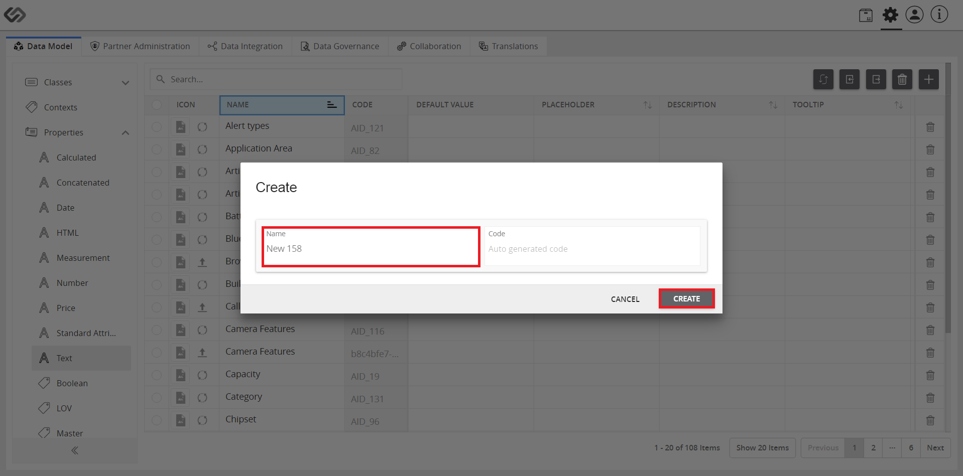The height and width of the screenshot is (476, 963).
Task: Switch to Translations tab
Action: click(509, 46)
